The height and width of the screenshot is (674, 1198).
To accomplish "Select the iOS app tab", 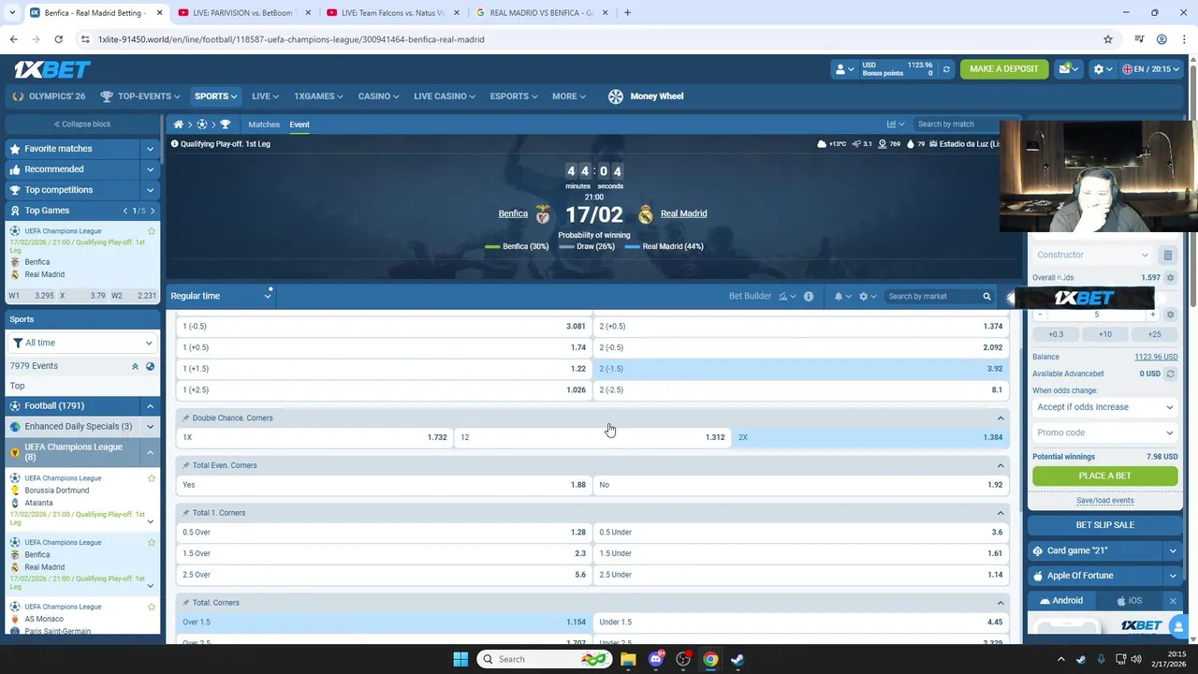I will pyautogui.click(x=1128, y=601).
